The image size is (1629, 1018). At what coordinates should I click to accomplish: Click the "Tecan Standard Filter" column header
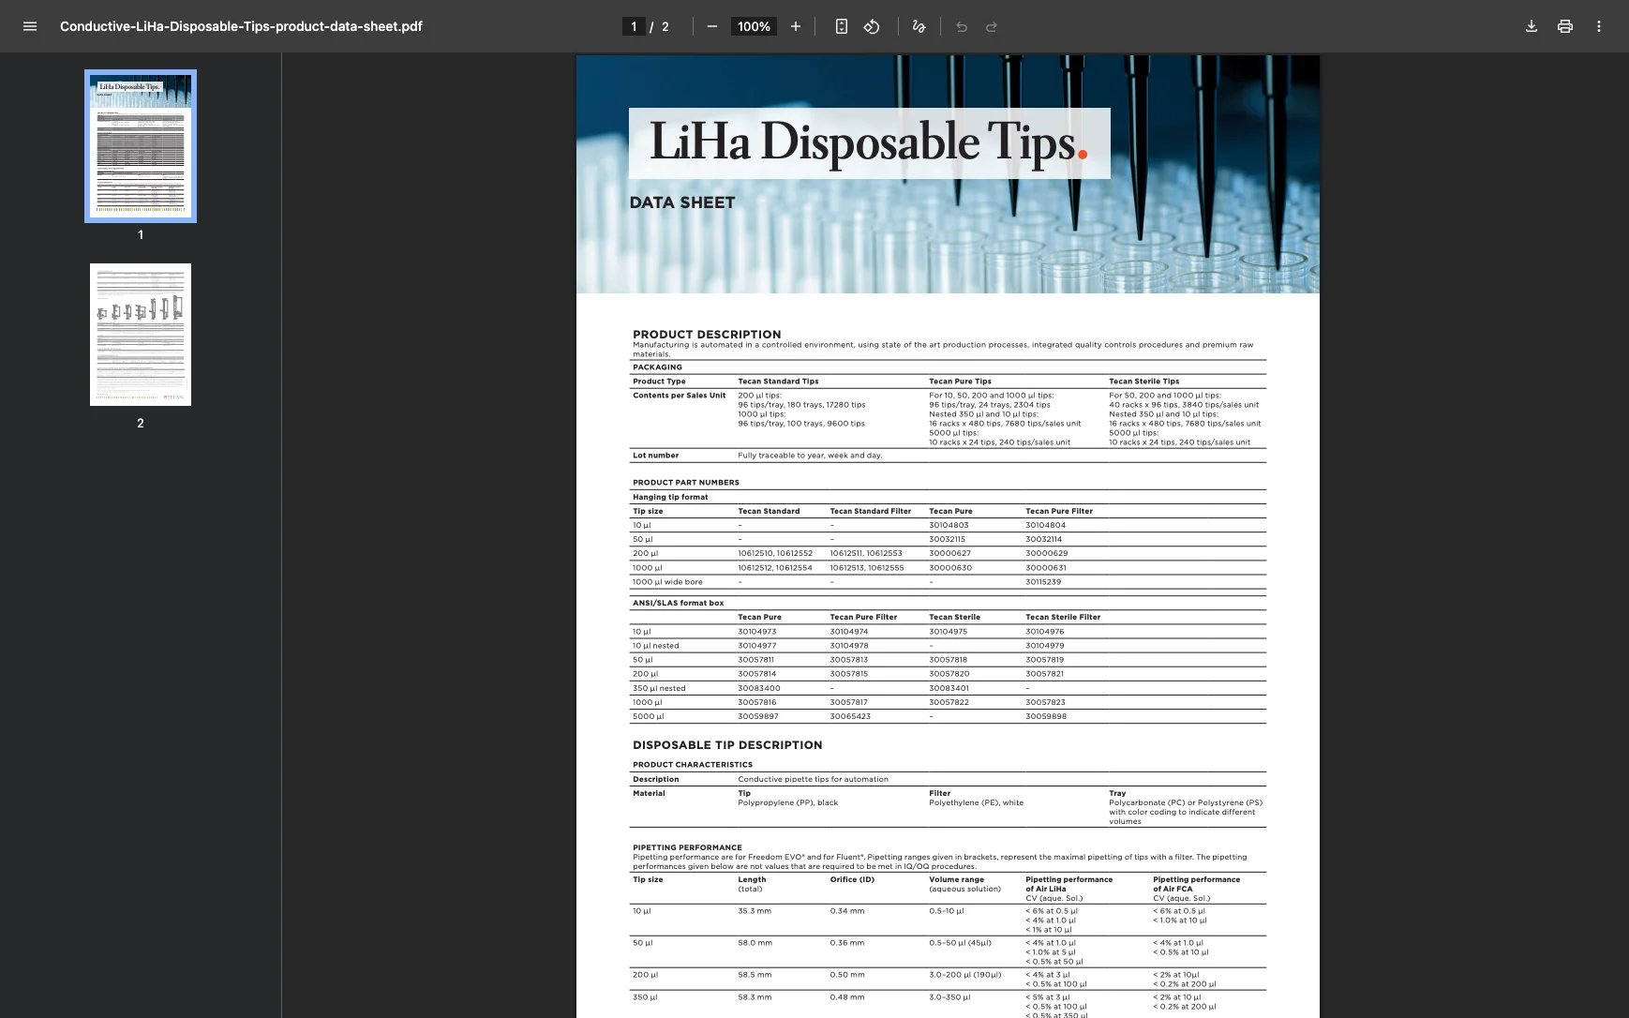pyautogui.click(x=870, y=511)
